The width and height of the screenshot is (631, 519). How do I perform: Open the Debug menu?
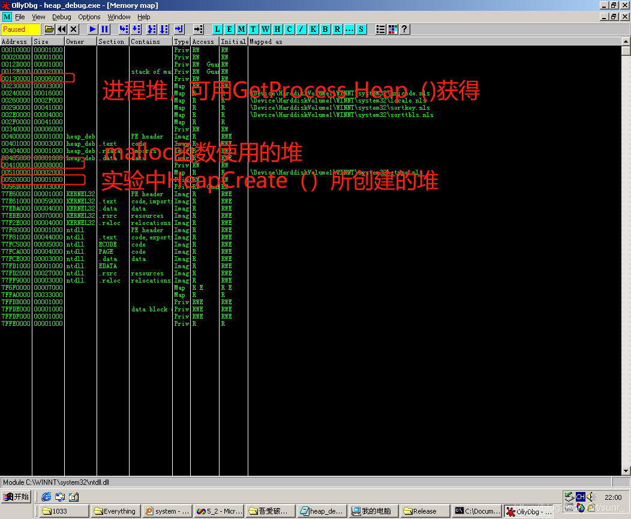coord(62,17)
